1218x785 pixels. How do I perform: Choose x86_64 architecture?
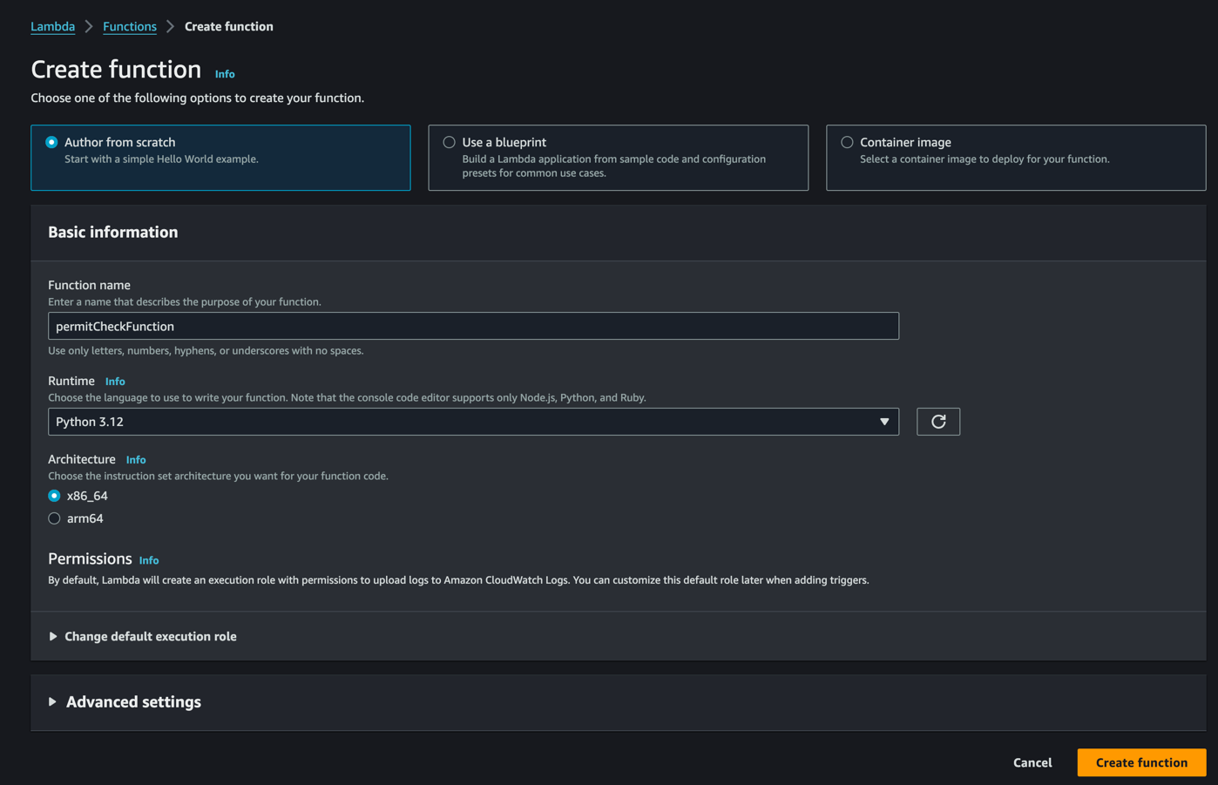(x=54, y=496)
